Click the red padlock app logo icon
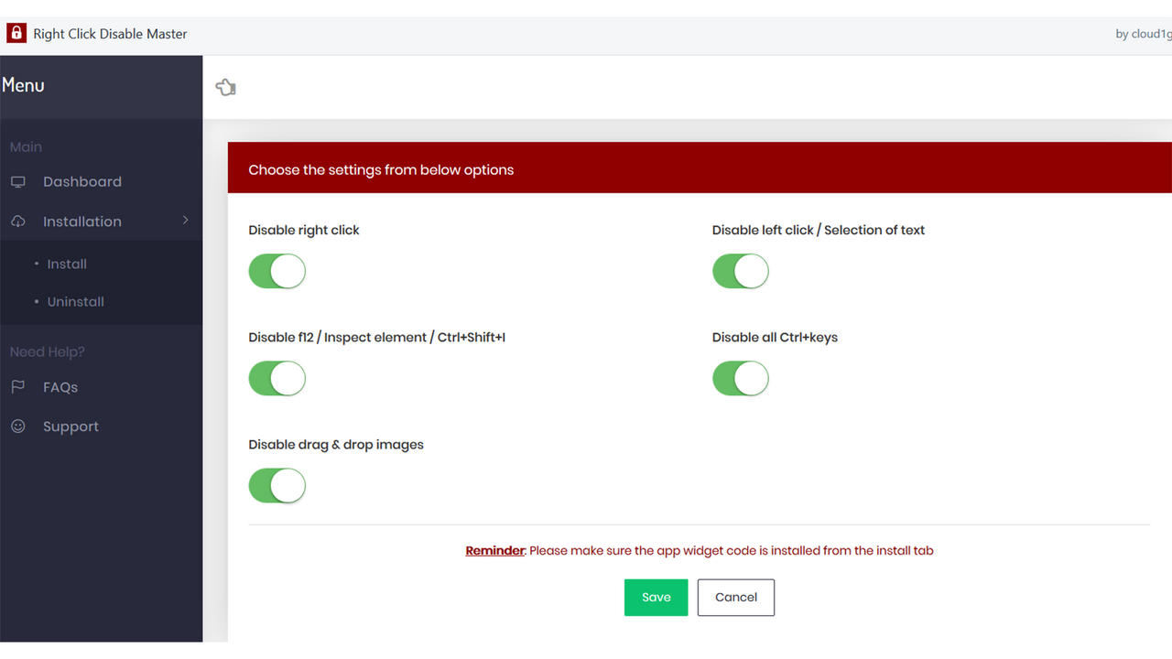The width and height of the screenshot is (1172, 659). [x=16, y=33]
